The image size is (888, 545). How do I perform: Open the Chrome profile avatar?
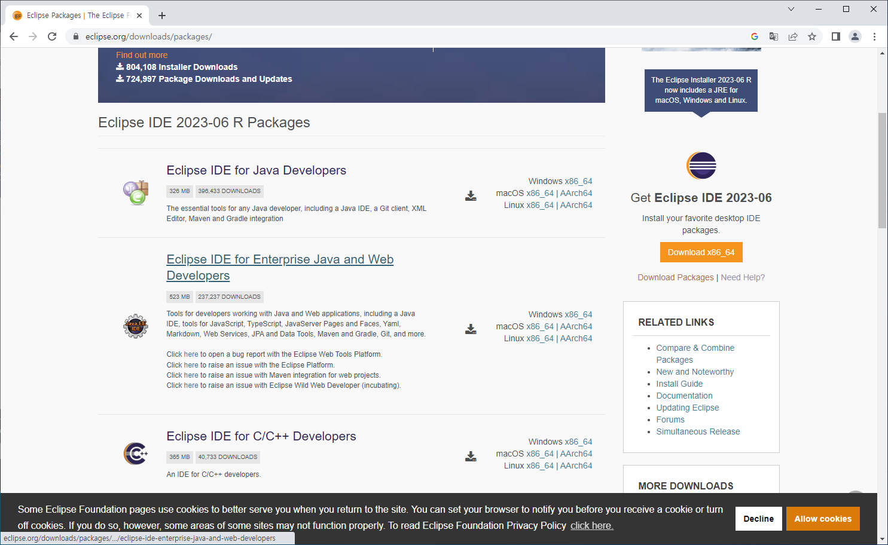(x=855, y=36)
